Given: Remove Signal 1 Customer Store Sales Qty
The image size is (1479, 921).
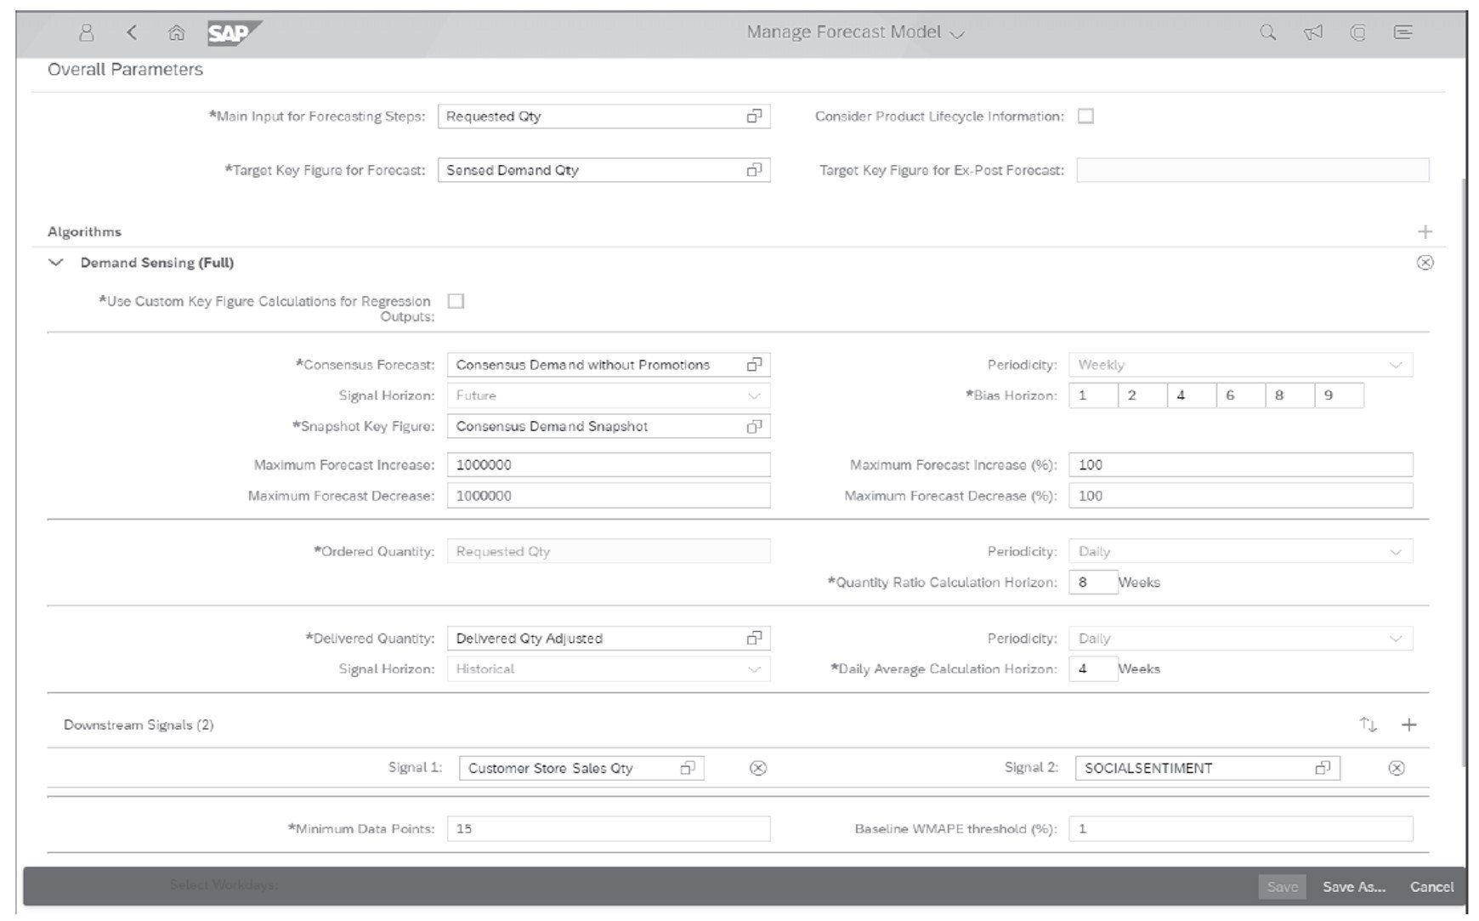Looking at the screenshot, I should pos(758,768).
